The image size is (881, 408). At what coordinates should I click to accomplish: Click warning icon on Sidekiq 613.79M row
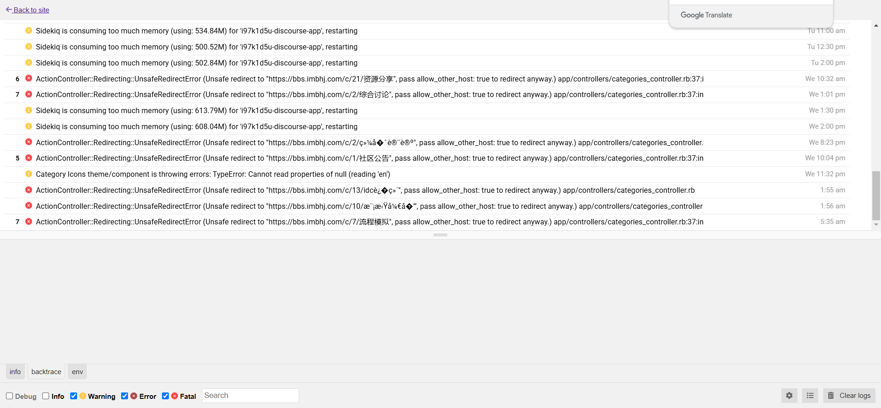pos(28,110)
